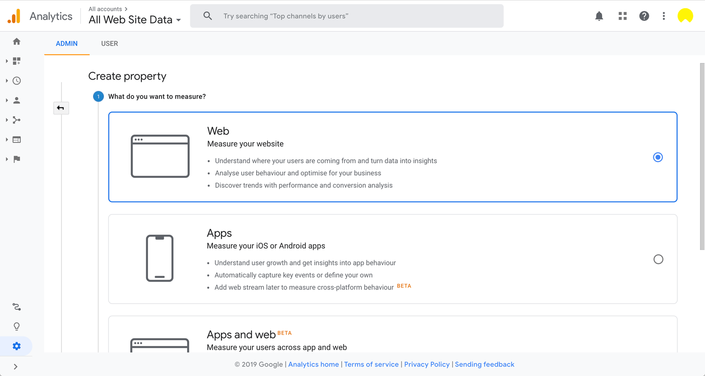Screen dimensions: 705x376
Task: Expand the Acquisition sidebar arrow
Action: (x=7, y=120)
